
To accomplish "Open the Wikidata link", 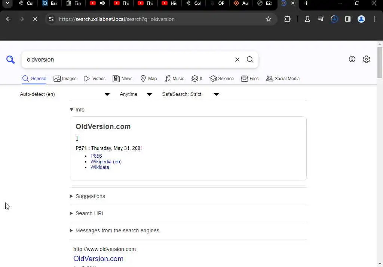I will coord(99,167).
